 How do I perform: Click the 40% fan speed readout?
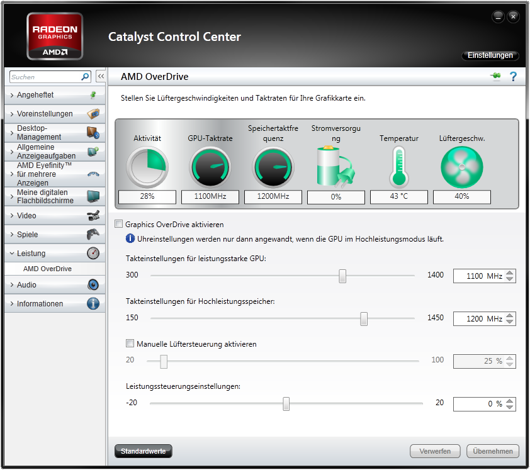pyautogui.click(x=462, y=197)
